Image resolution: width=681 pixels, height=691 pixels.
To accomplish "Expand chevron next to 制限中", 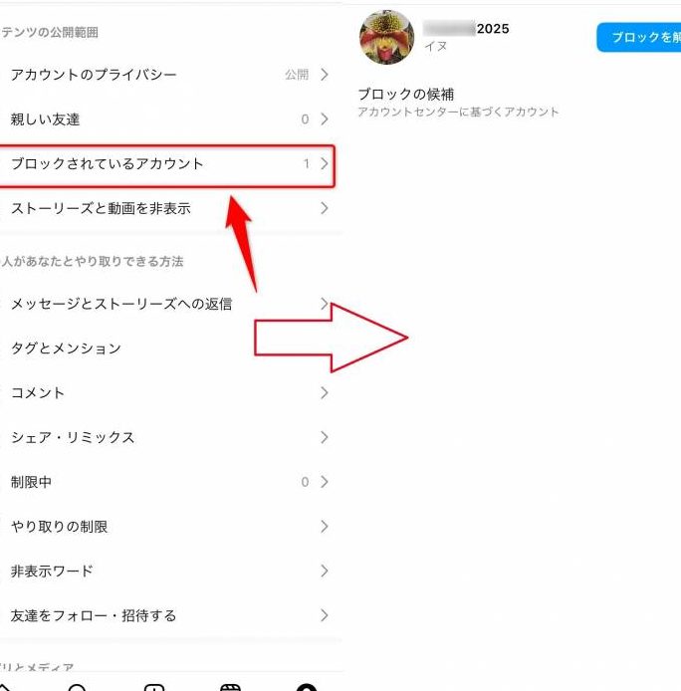I will [x=325, y=482].
